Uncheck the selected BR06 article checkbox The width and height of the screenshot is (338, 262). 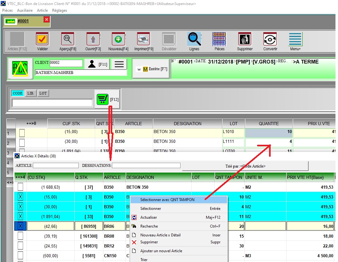21,226
